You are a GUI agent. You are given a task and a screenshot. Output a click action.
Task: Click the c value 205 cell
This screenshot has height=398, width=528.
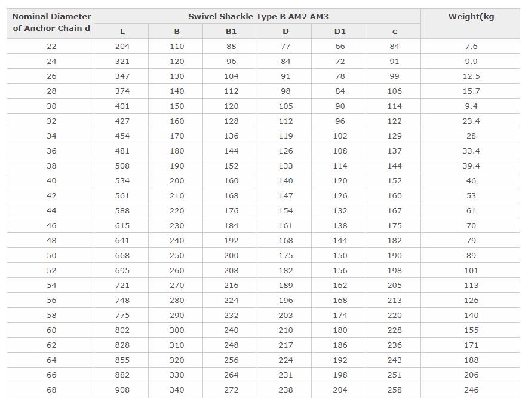394,285
